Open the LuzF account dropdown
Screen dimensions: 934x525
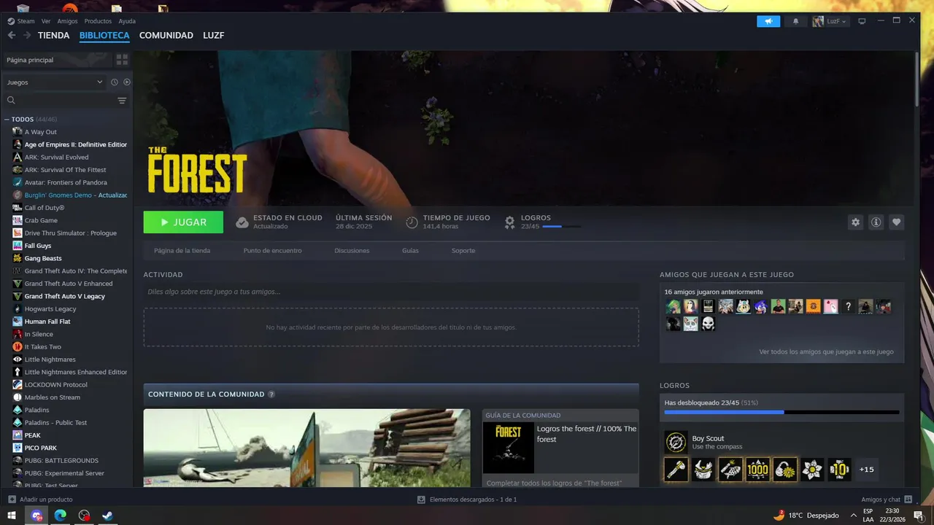click(x=830, y=21)
